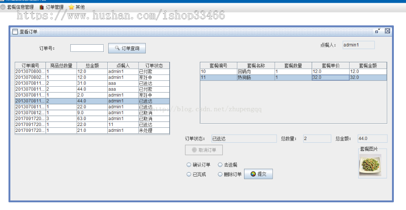Click the 套餐数量 column header
The height and width of the screenshot is (210, 406).
coord(293,65)
